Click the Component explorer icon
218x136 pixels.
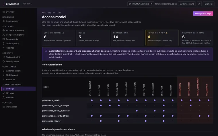[4, 35]
